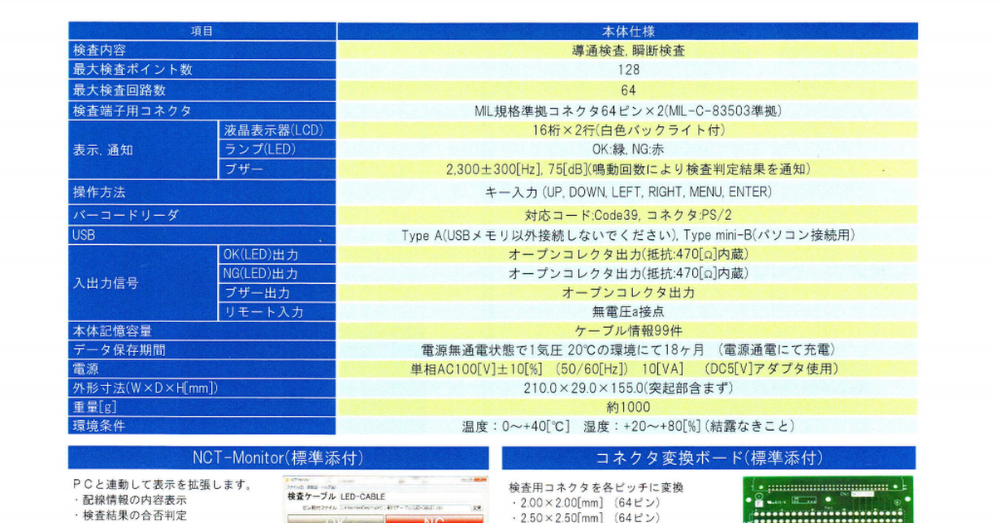This screenshot has height=523, width=997.
Task: Click the 温度:0～+40[℃] 湿度 value
Action: coord(628,426)
